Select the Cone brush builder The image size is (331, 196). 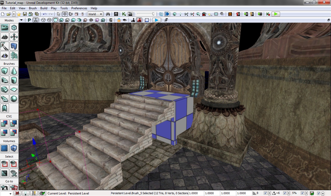click(x=14, y=71)
